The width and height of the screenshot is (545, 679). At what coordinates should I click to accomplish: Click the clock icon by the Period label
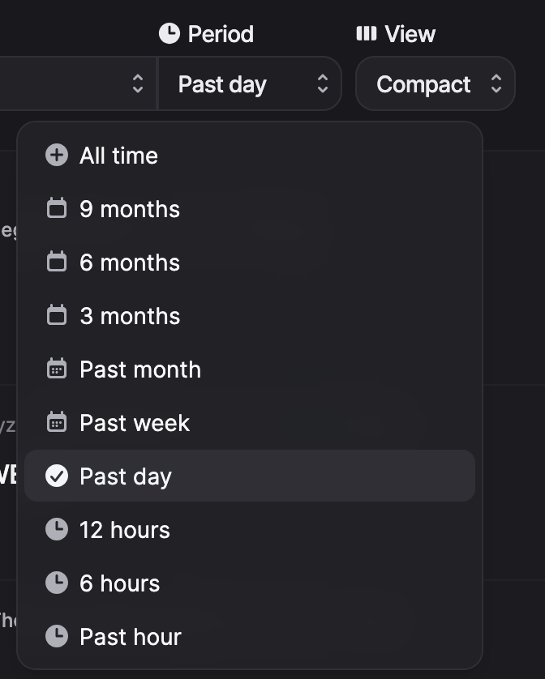(169, 34)
